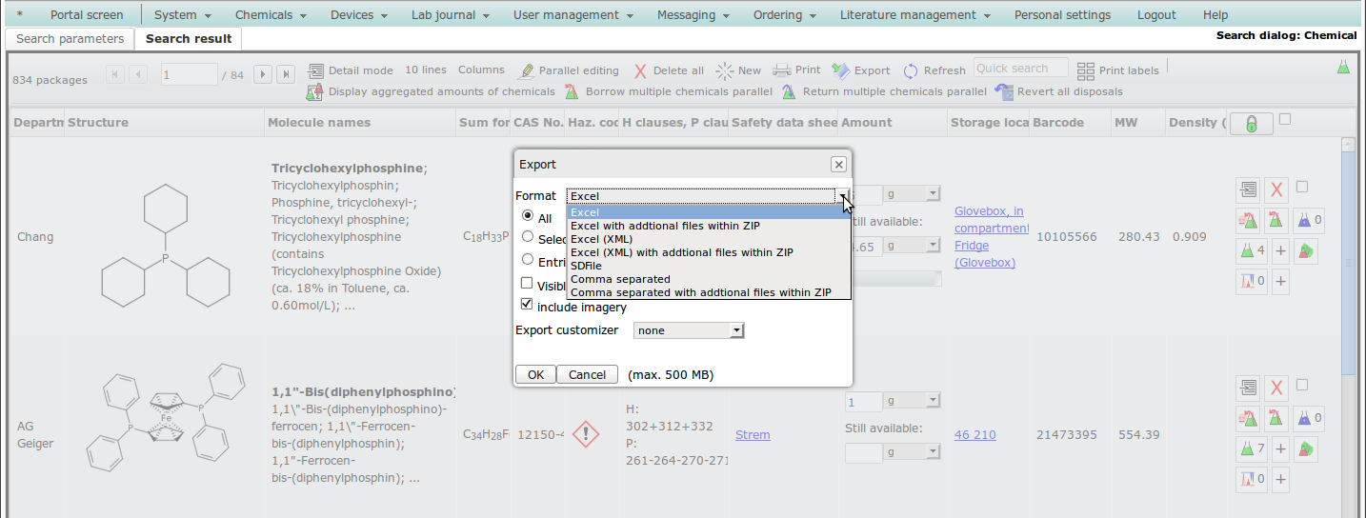Open the Strem safety data sheet link
Viewport: 1366px width, 518px height.
pos(753,435)
